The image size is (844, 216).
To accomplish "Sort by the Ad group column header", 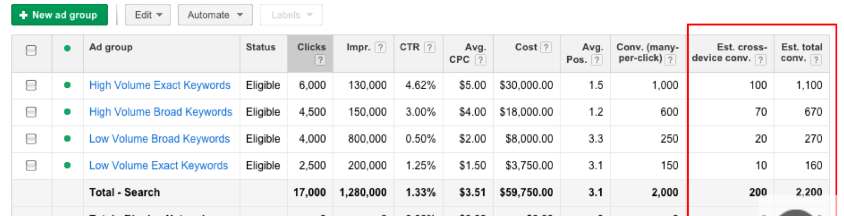I will tap(111, 47).
